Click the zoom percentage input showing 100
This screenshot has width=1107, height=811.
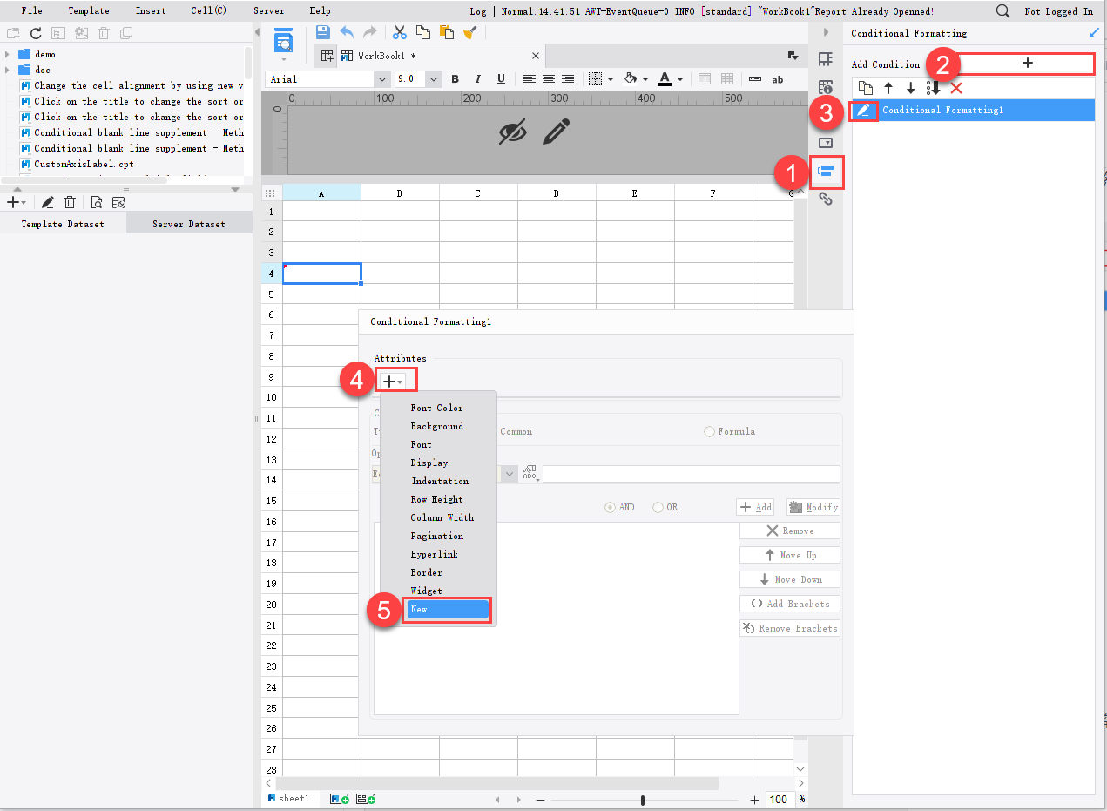[x=780, y=799]
